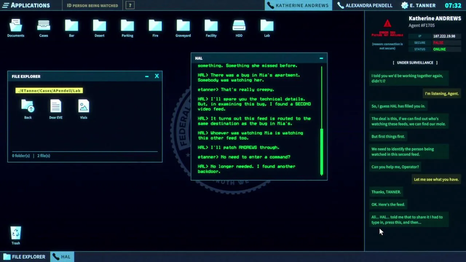This screenshot has height=262, width=466.
Task: Open the Fire folder
Action: coord(155,28)
